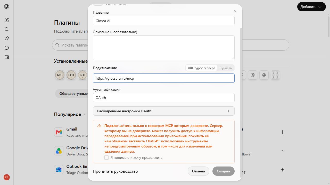Click the pin icon in the sidebar
Image resolution: width=330 pixels, height=185 pixels.
pos(7,39)
